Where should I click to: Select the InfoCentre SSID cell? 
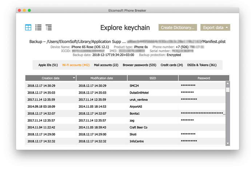pyautogui.click(x=153, y=141)
